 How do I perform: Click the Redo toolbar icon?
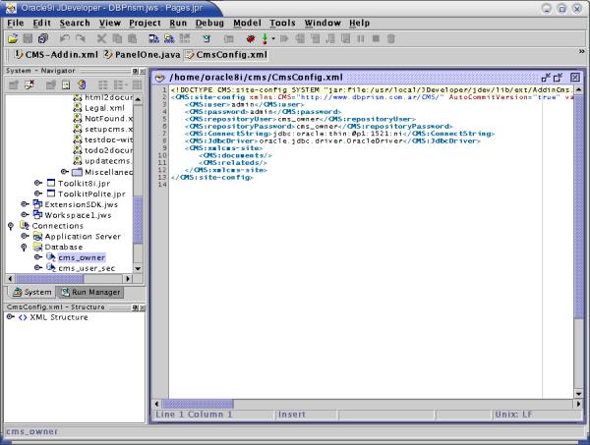coord(81,38)
